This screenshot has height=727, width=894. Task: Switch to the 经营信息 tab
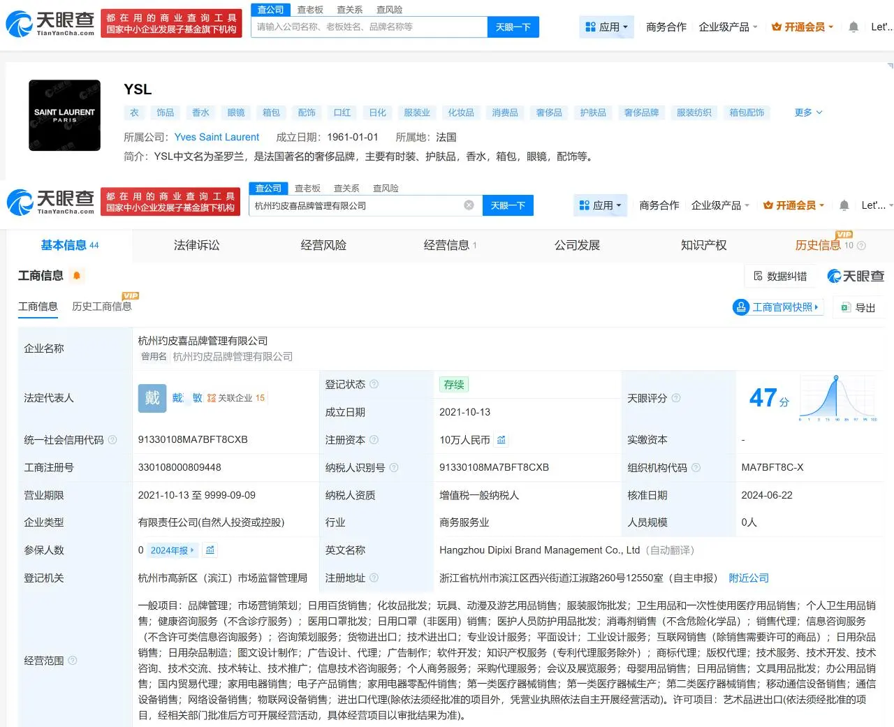click(450, 245)
